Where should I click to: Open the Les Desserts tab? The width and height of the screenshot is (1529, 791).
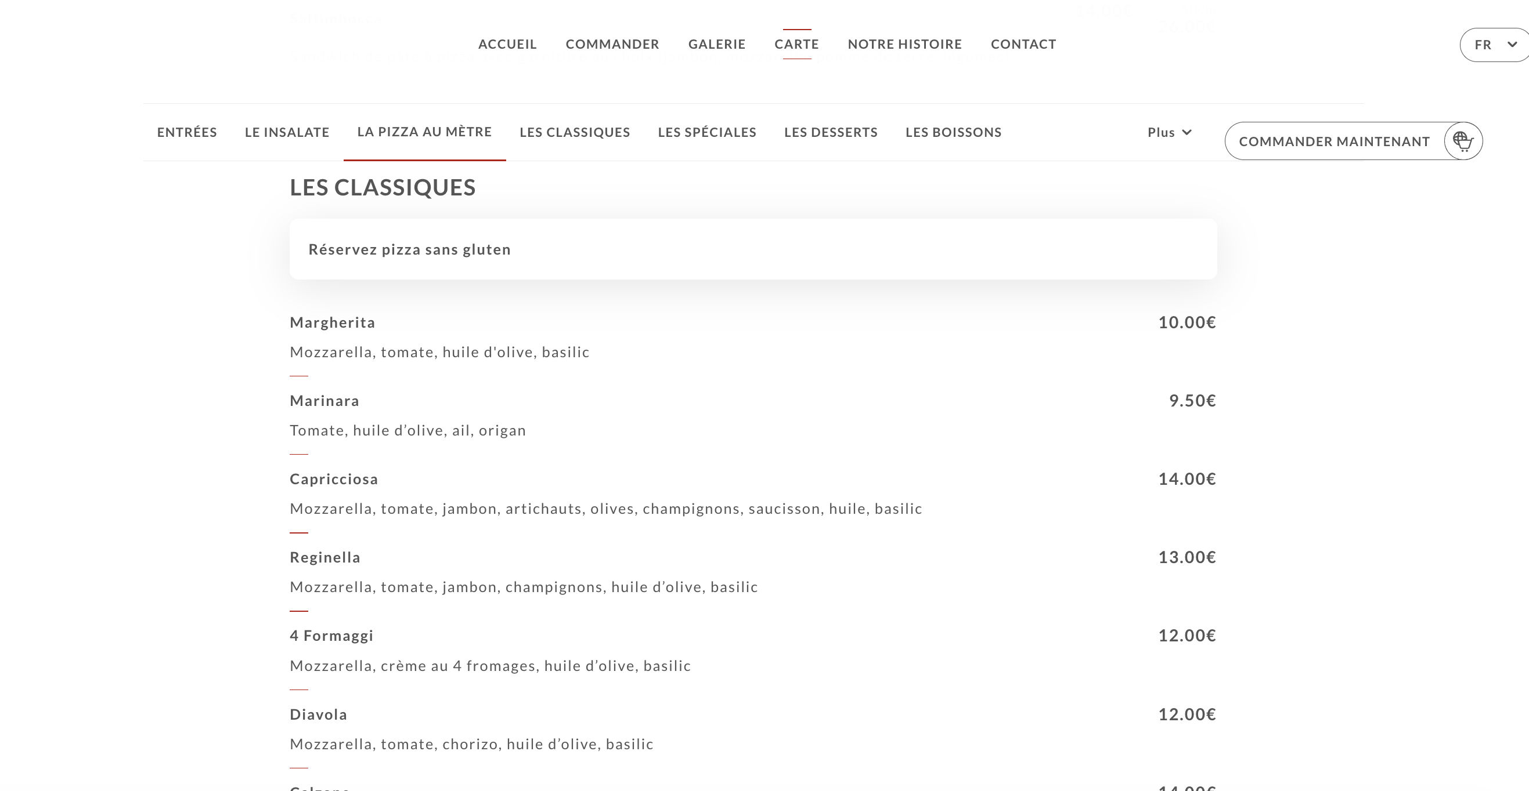click(x=830, y=132)
